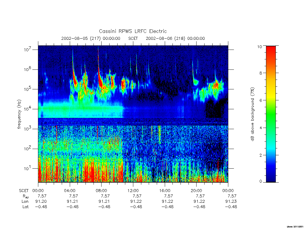Click the colorbar tick label "2"

point(261,155)
